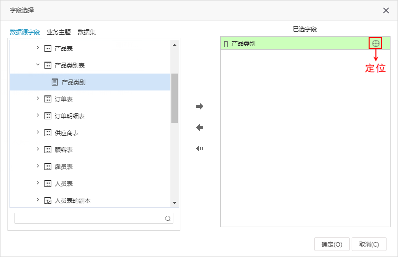Switch to the 业务主题 tab

59,32
